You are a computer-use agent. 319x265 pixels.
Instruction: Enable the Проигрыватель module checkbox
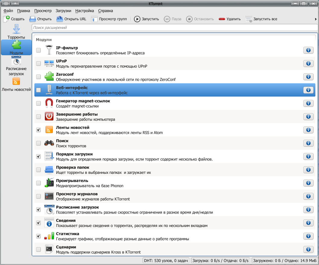click(39, 183)
